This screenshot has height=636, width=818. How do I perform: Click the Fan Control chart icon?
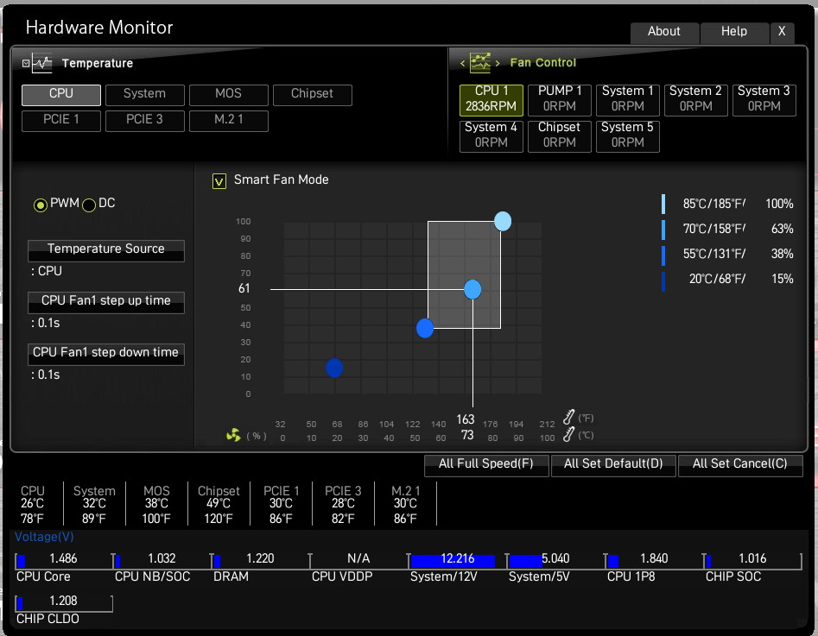480,62
